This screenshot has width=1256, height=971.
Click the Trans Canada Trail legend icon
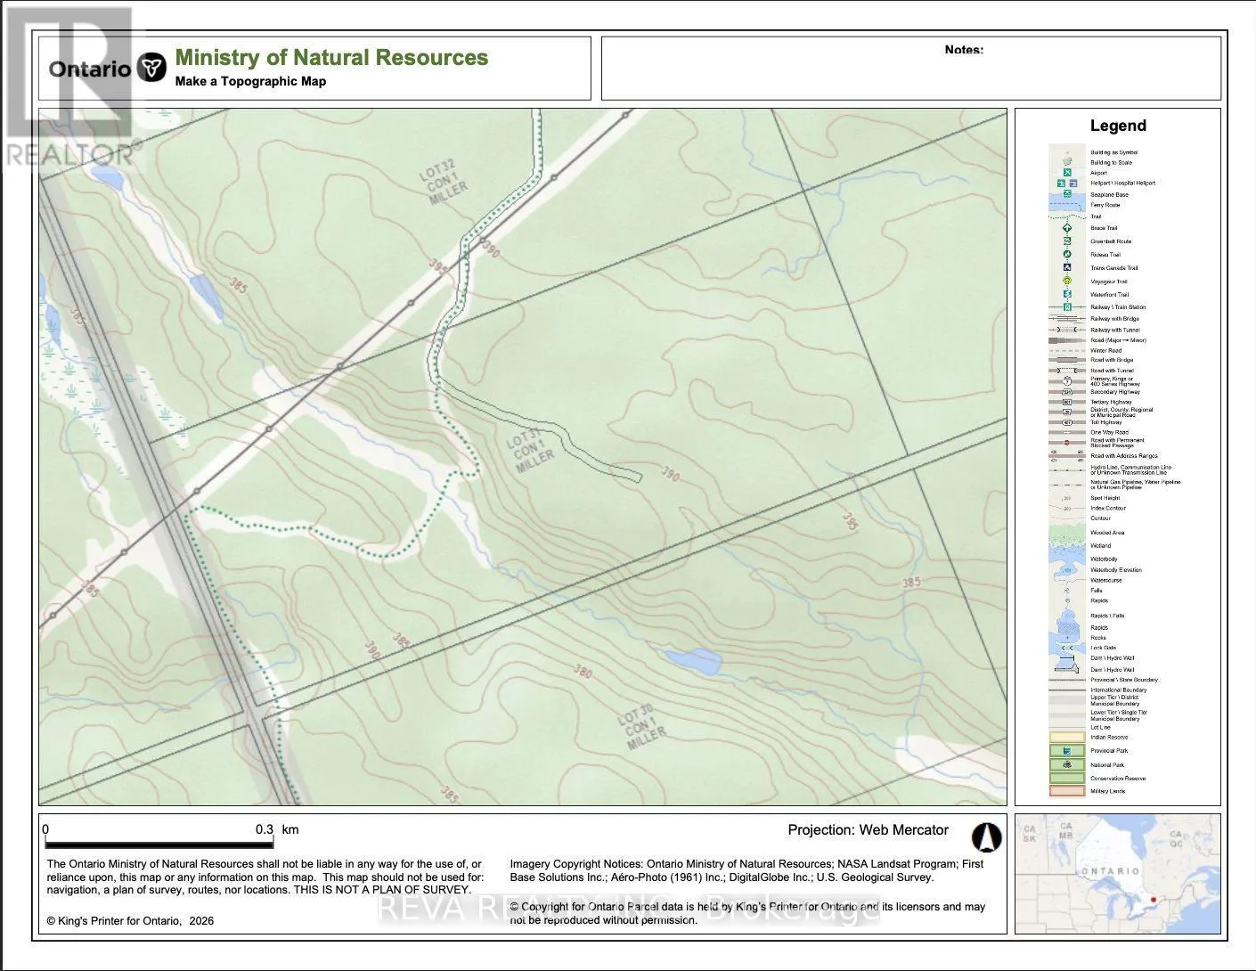pyautogui.click(x=1066, y=267)
